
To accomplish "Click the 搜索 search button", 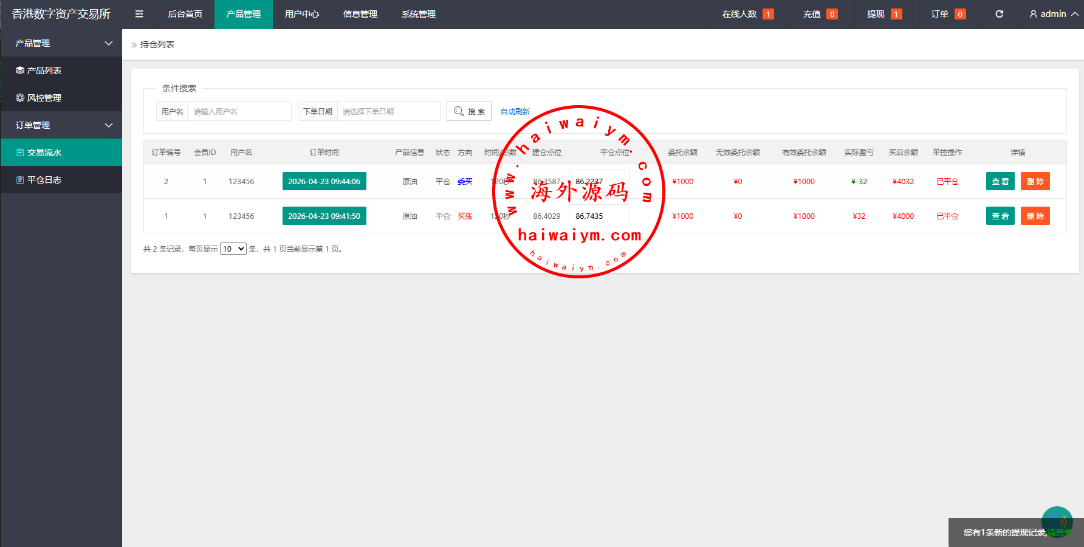I will click(469, 111).
